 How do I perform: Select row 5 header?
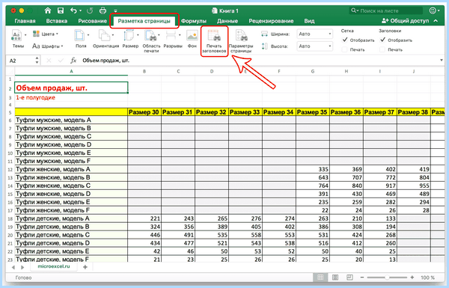(x=10, y=112)
